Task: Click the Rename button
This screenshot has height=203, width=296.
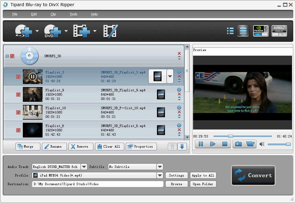Action: (x=54, y=146)
